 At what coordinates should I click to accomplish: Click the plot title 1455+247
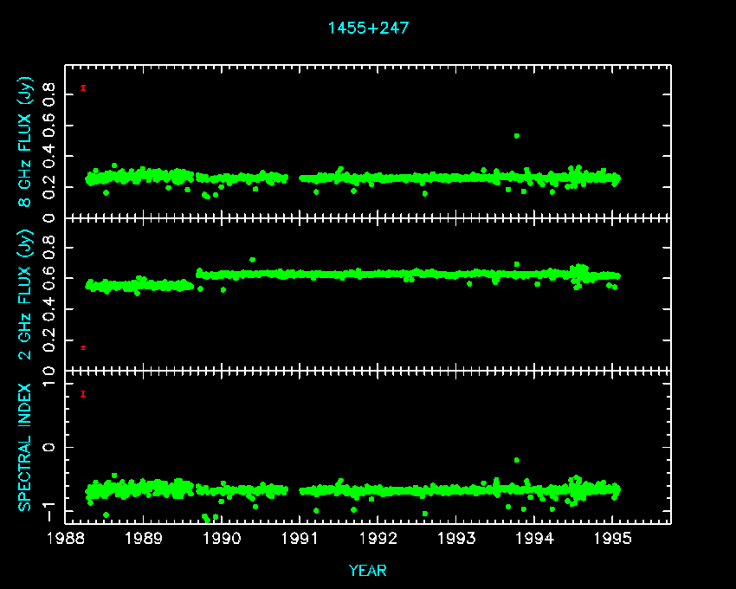click(368, 28)
